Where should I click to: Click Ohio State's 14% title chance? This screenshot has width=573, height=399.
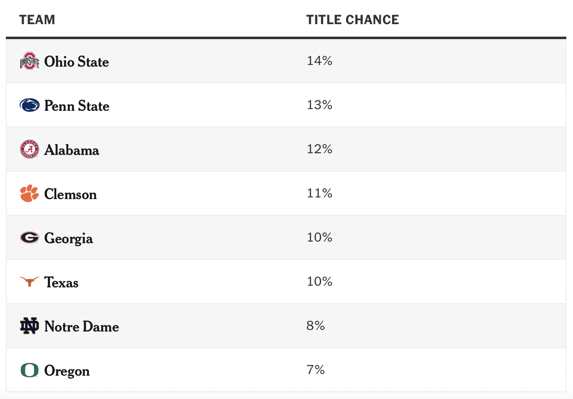click(x=319, y=61)
